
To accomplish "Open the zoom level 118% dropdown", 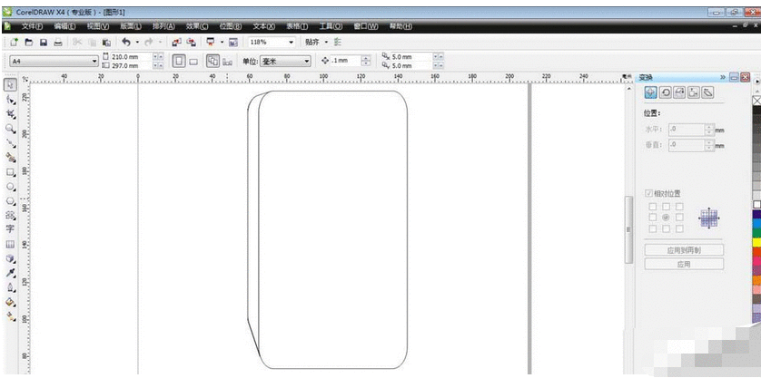I will 291,43.
